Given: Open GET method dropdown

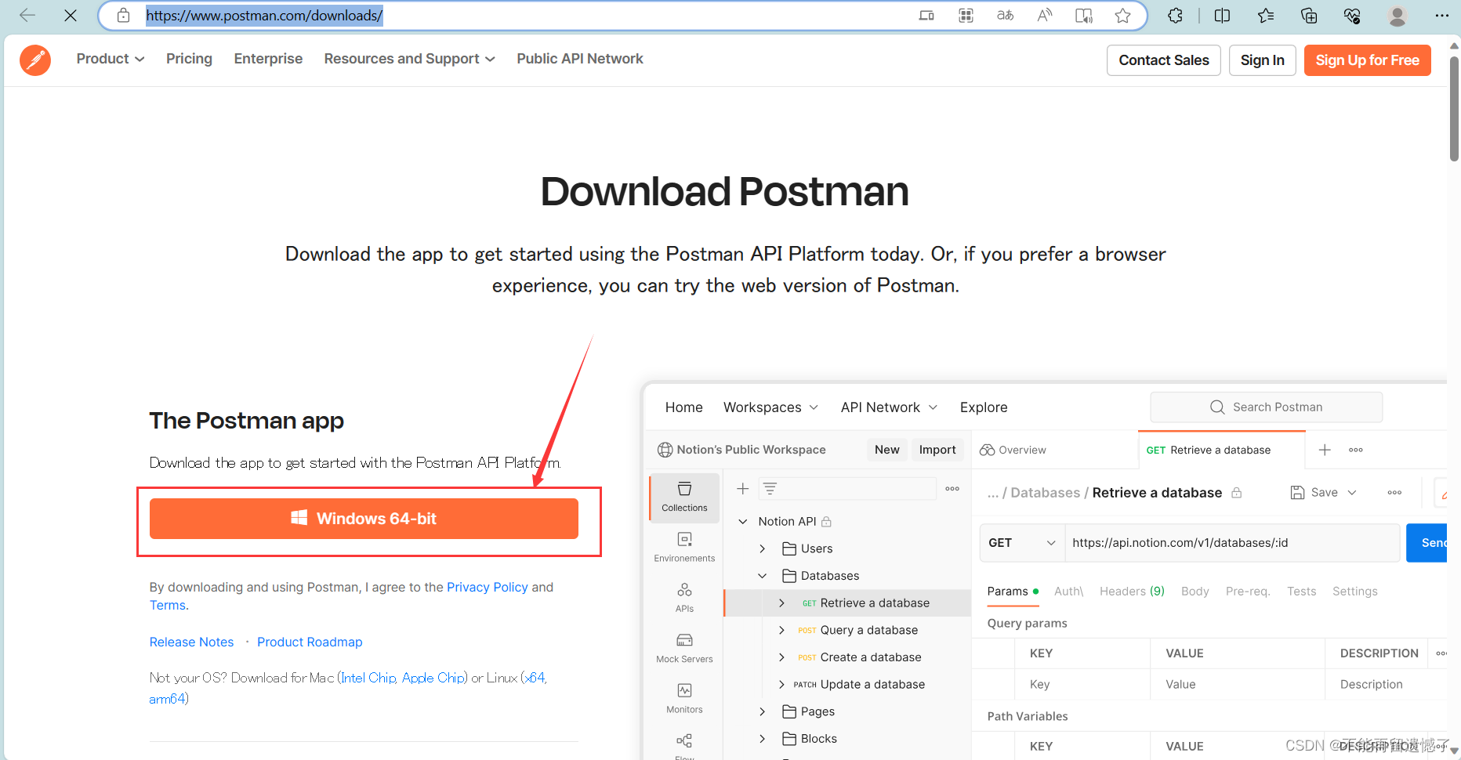Looking at the screenshot, I should (x=1022, y=543).
